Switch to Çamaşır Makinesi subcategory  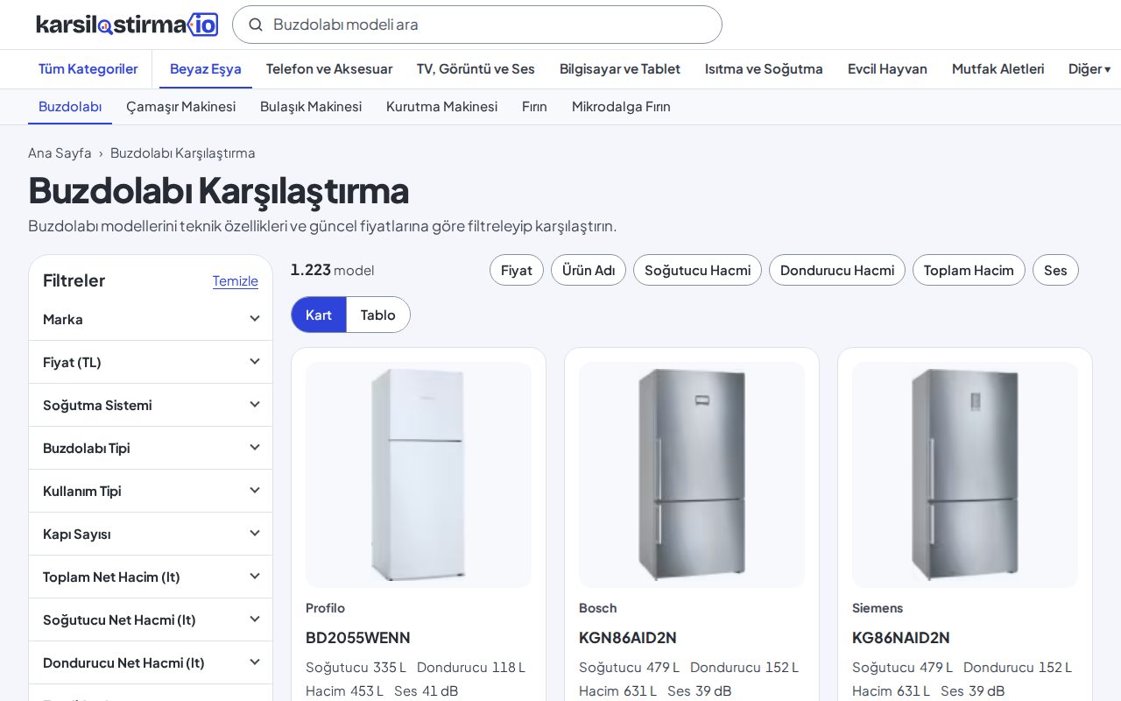click(180, 106)
